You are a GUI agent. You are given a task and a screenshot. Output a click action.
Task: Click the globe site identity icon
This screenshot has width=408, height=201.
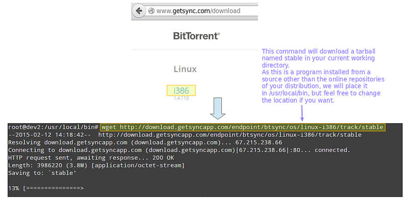pos(151,11)
